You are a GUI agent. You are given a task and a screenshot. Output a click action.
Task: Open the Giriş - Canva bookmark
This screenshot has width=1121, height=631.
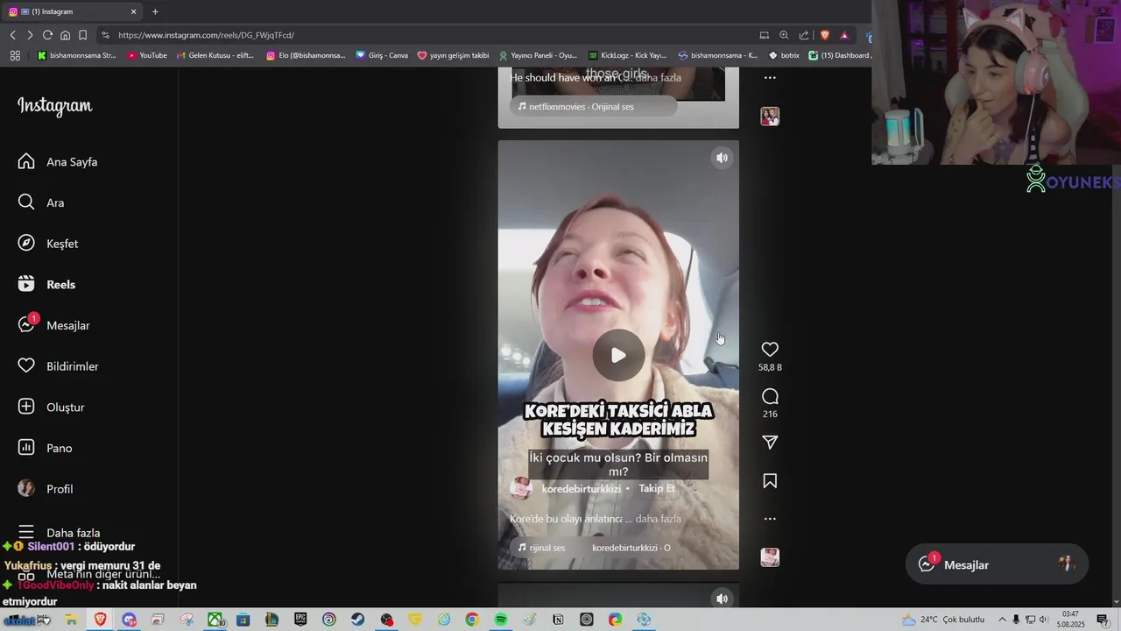382,55
